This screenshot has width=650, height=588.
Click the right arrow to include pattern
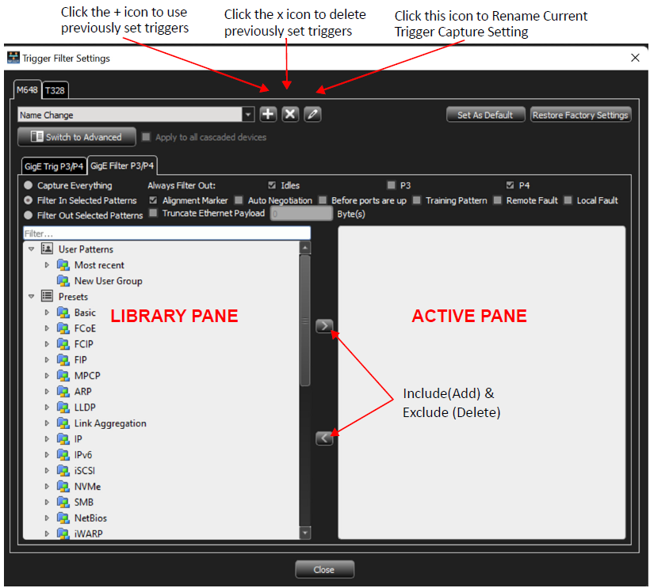(x=324, y=326)
